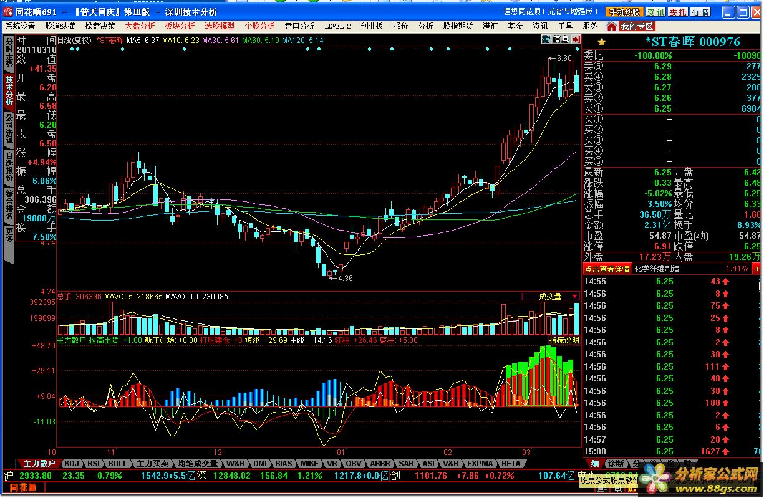This screenshot has height=498, width=764.
Task: Select the 均笔成交量 indicator tab
Action: pos(197,464)
